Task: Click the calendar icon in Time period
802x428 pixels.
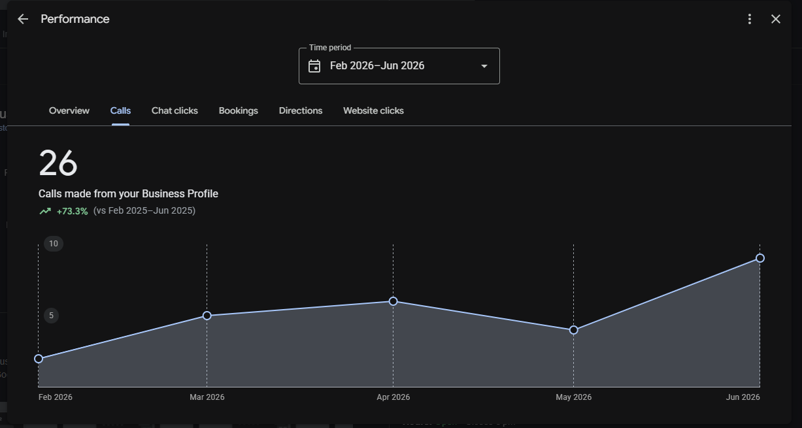Action: (314, 66)
